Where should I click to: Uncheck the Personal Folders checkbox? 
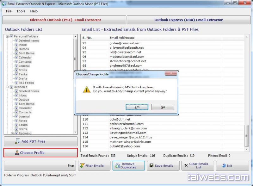pos(11,36)
